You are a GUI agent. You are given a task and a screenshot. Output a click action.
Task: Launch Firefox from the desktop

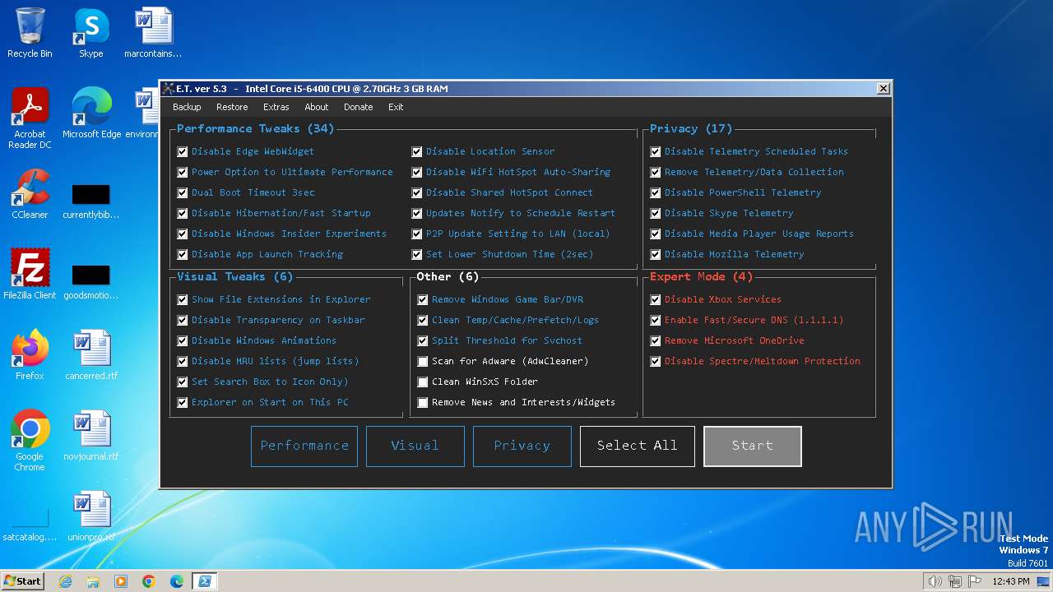click(x=30, y=355)
